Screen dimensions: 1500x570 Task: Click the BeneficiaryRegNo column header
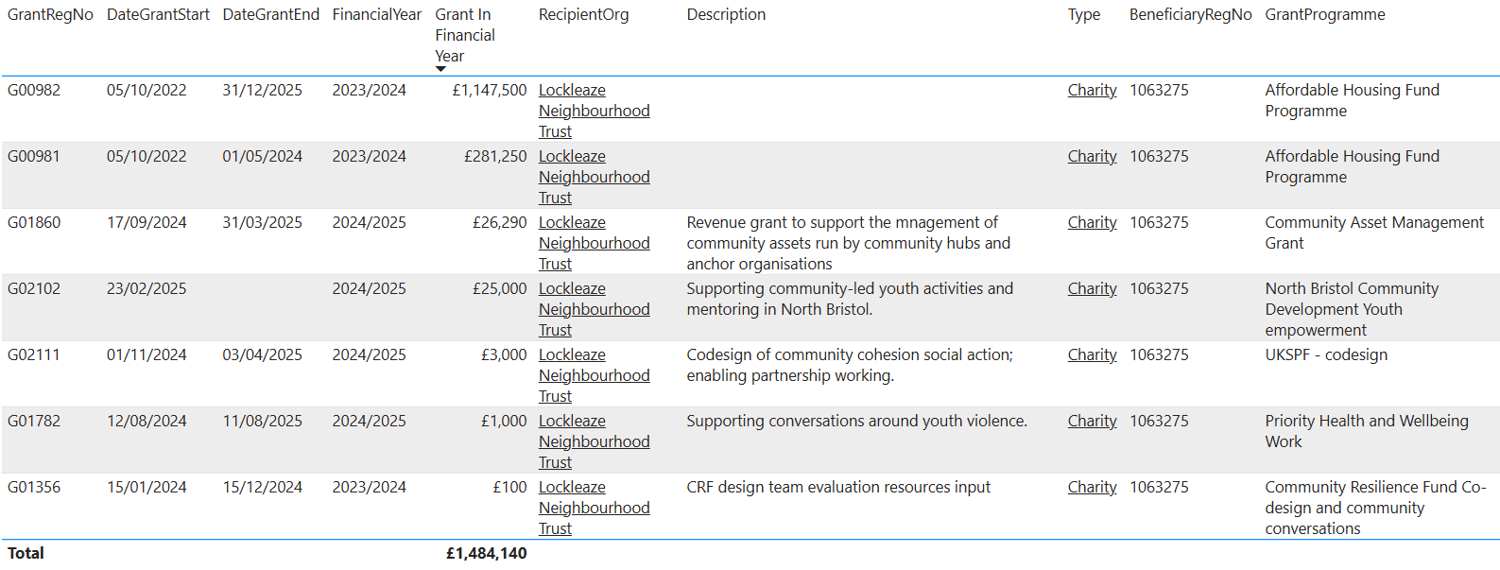[1190, 15]
